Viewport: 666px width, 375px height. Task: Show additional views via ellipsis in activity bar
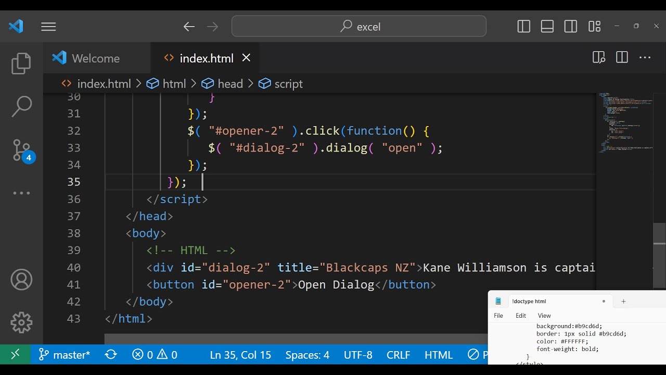(21, 193)
